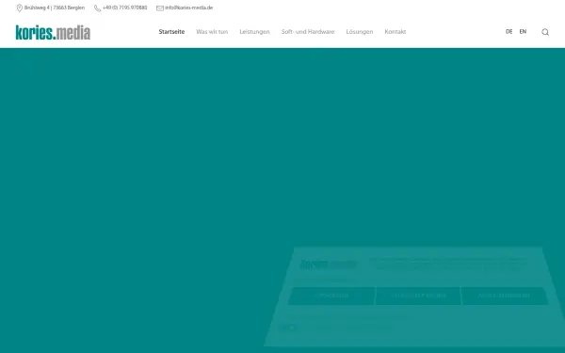Click the kories.media logo

point(53,32)
